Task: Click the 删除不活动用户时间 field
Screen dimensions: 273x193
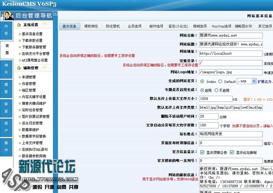Action: 209,117
